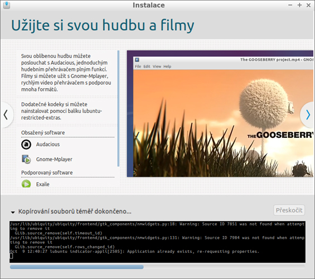Maximize the Instalace window
315x279 pixels.
299,5
